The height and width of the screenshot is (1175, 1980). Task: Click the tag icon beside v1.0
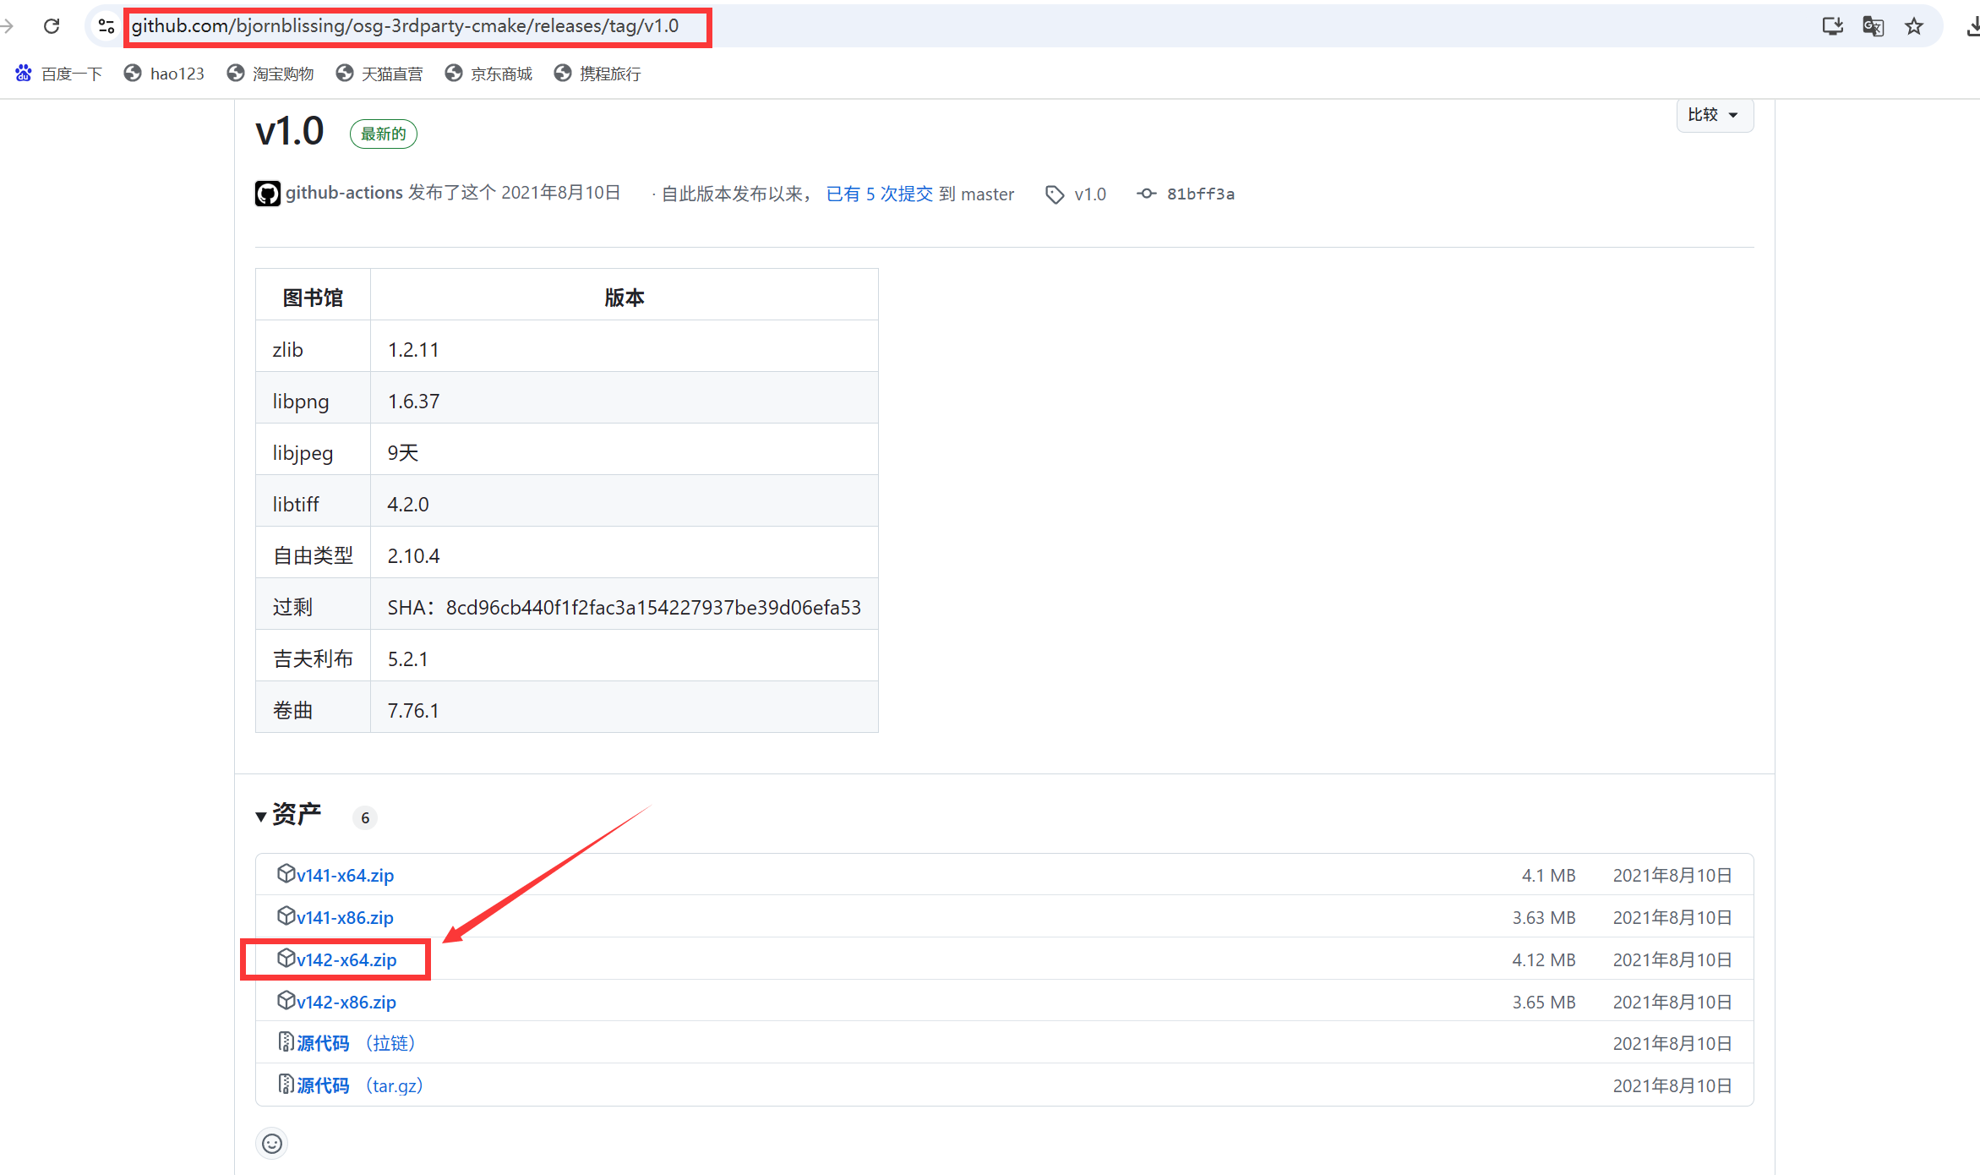point(1055,194)
